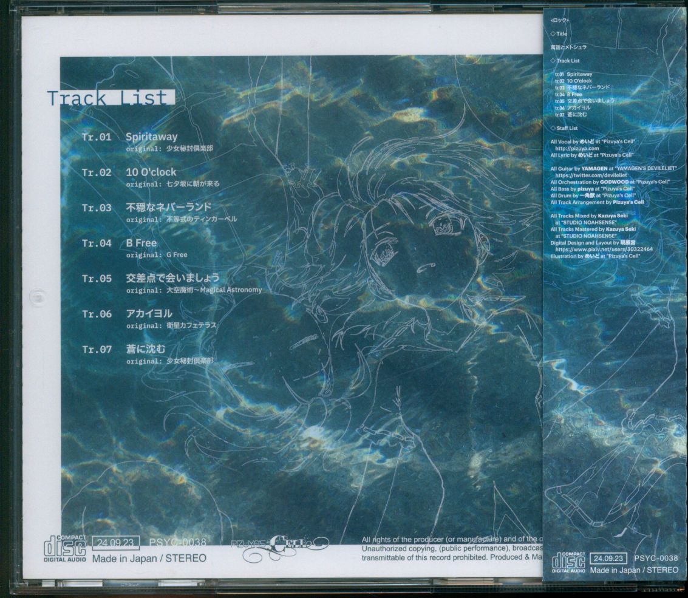Click "All Tracks Mastered by Kazuya Seki"

click(x=593, y=229)
